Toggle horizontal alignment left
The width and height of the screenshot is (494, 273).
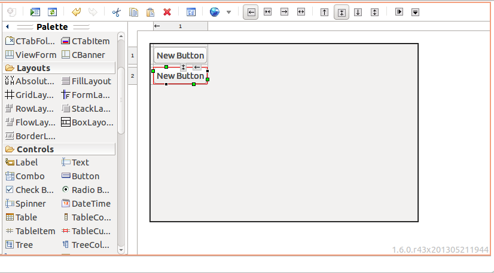point(251,13)
